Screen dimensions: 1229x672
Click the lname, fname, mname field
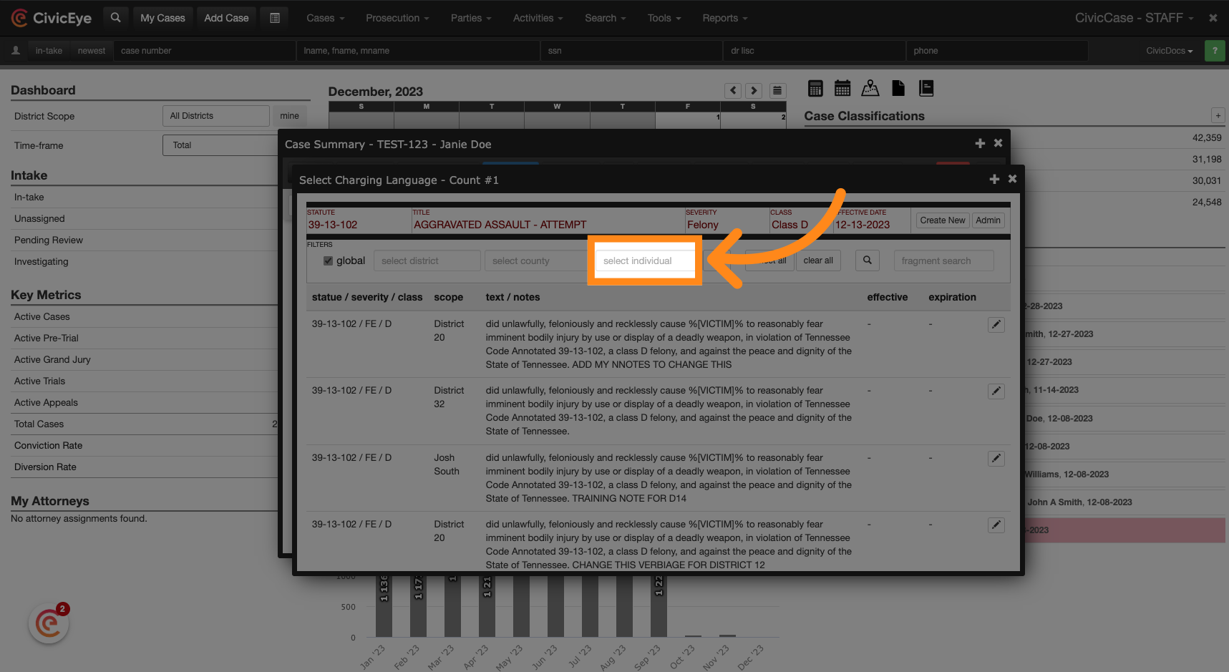click(418, 51)
